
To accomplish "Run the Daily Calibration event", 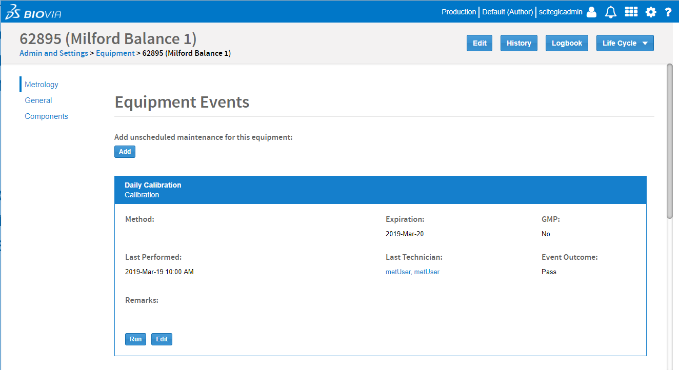I will tap(135, 339).
